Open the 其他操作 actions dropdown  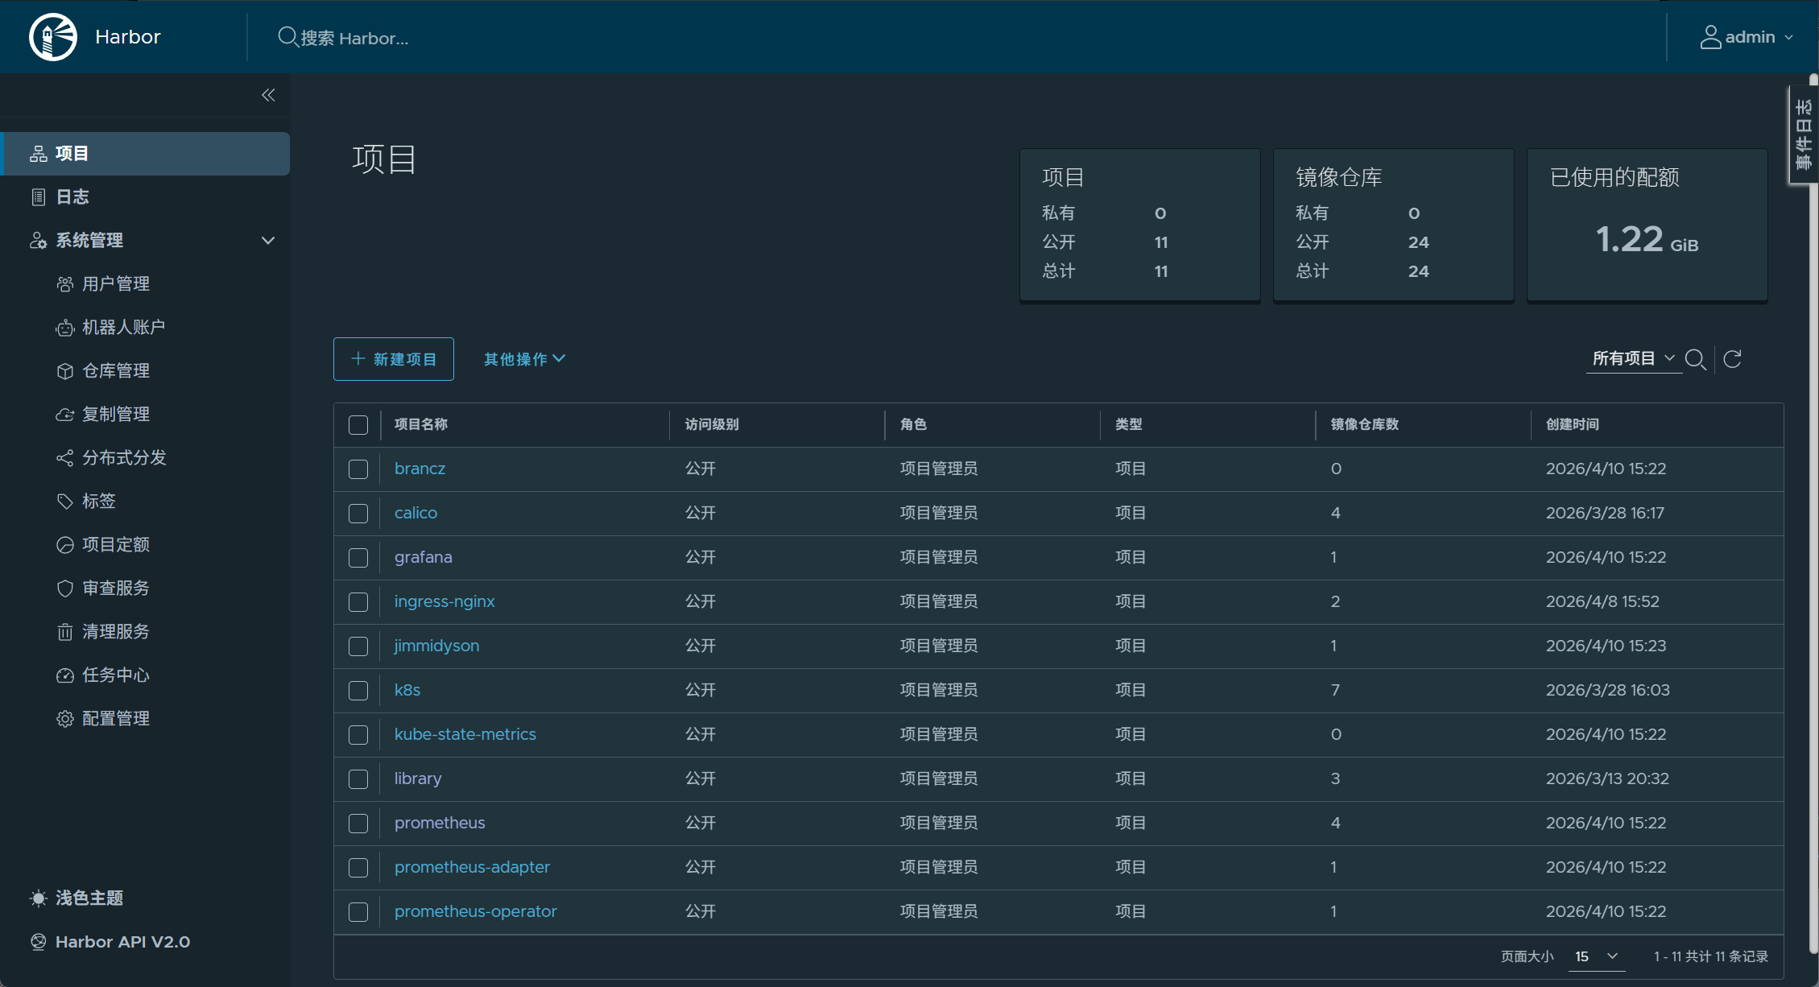tap(524, 359)
